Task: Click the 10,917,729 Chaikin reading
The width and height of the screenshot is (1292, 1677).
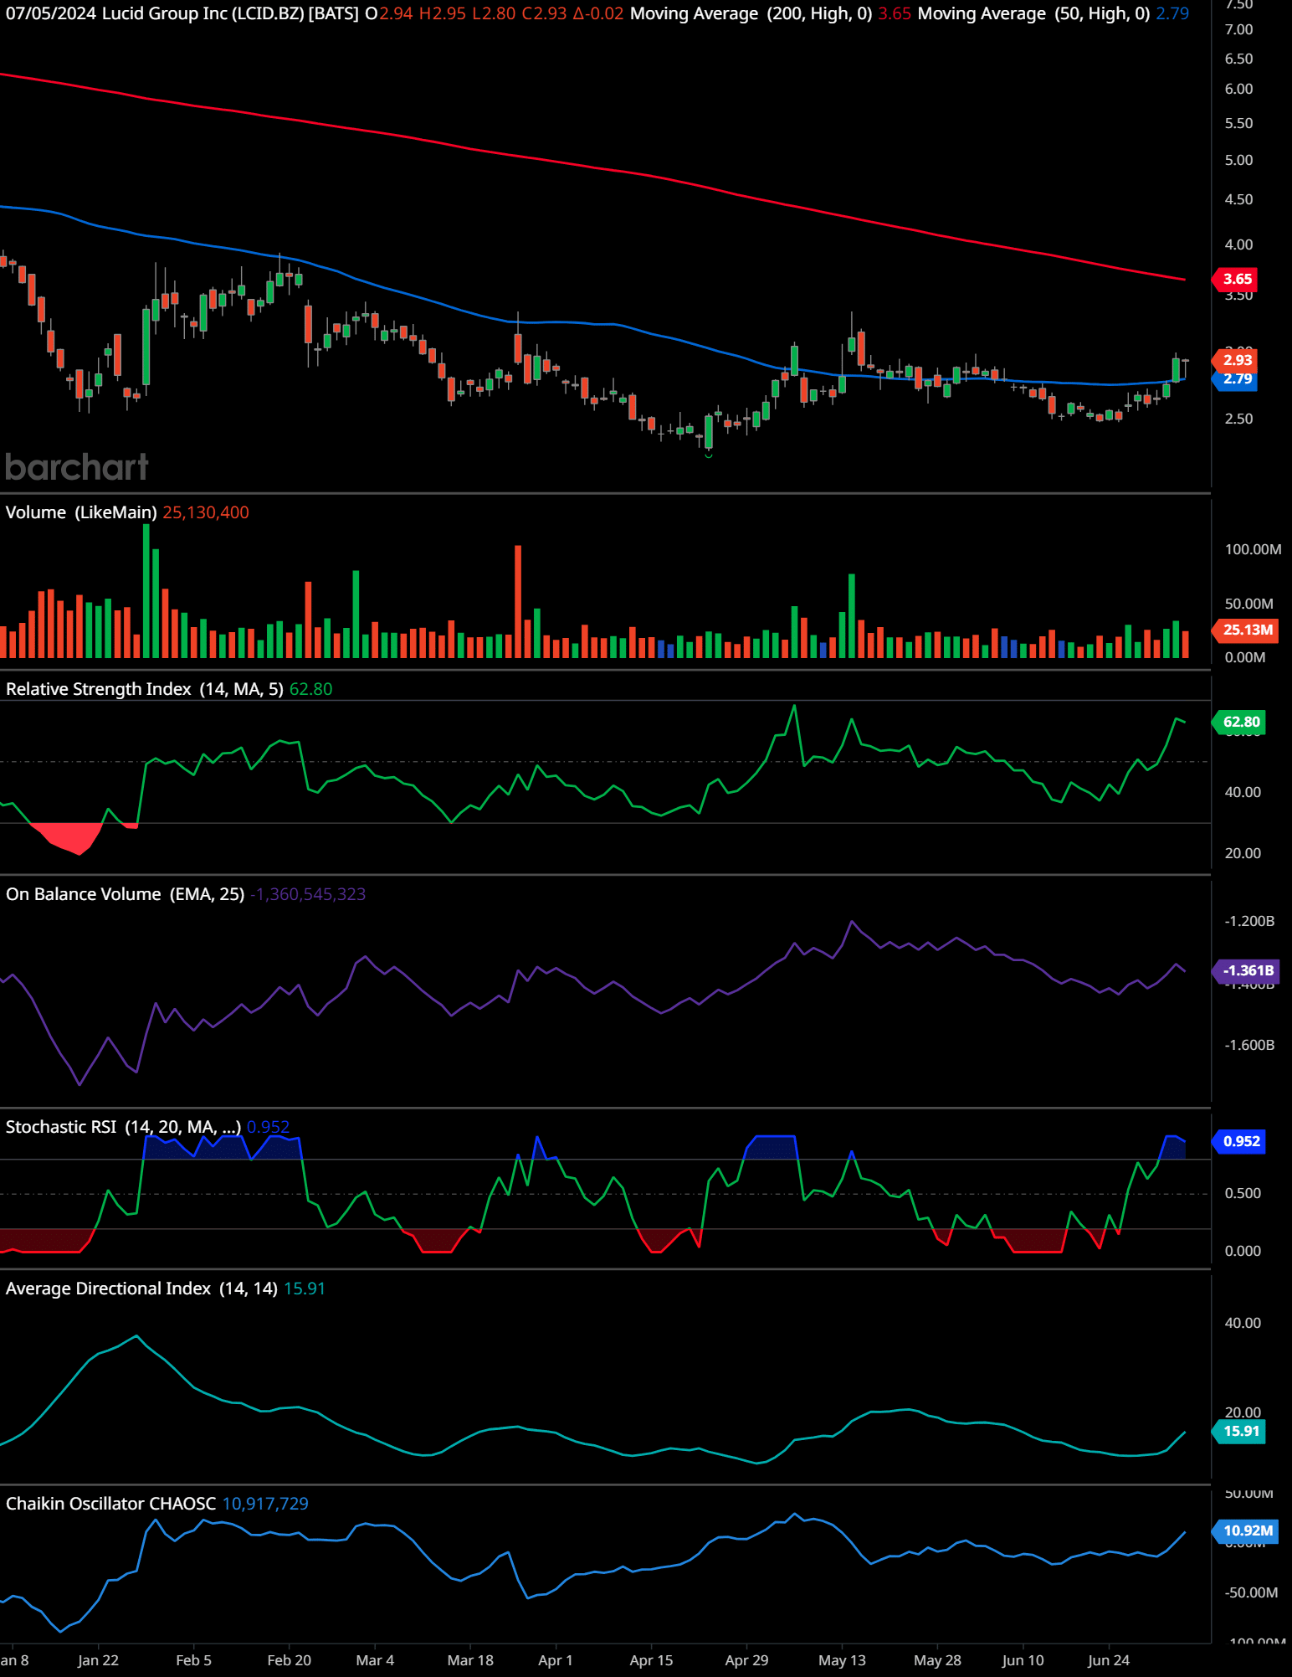Action: pos(265,1504)
